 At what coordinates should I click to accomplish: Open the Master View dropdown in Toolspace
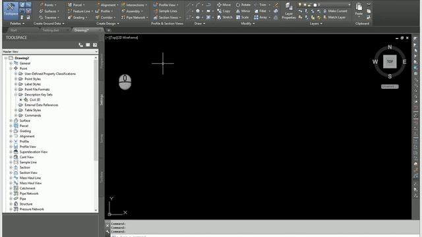click(x=50, y=51)
